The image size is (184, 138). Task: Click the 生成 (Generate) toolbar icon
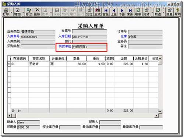click(x=98, y=12)
